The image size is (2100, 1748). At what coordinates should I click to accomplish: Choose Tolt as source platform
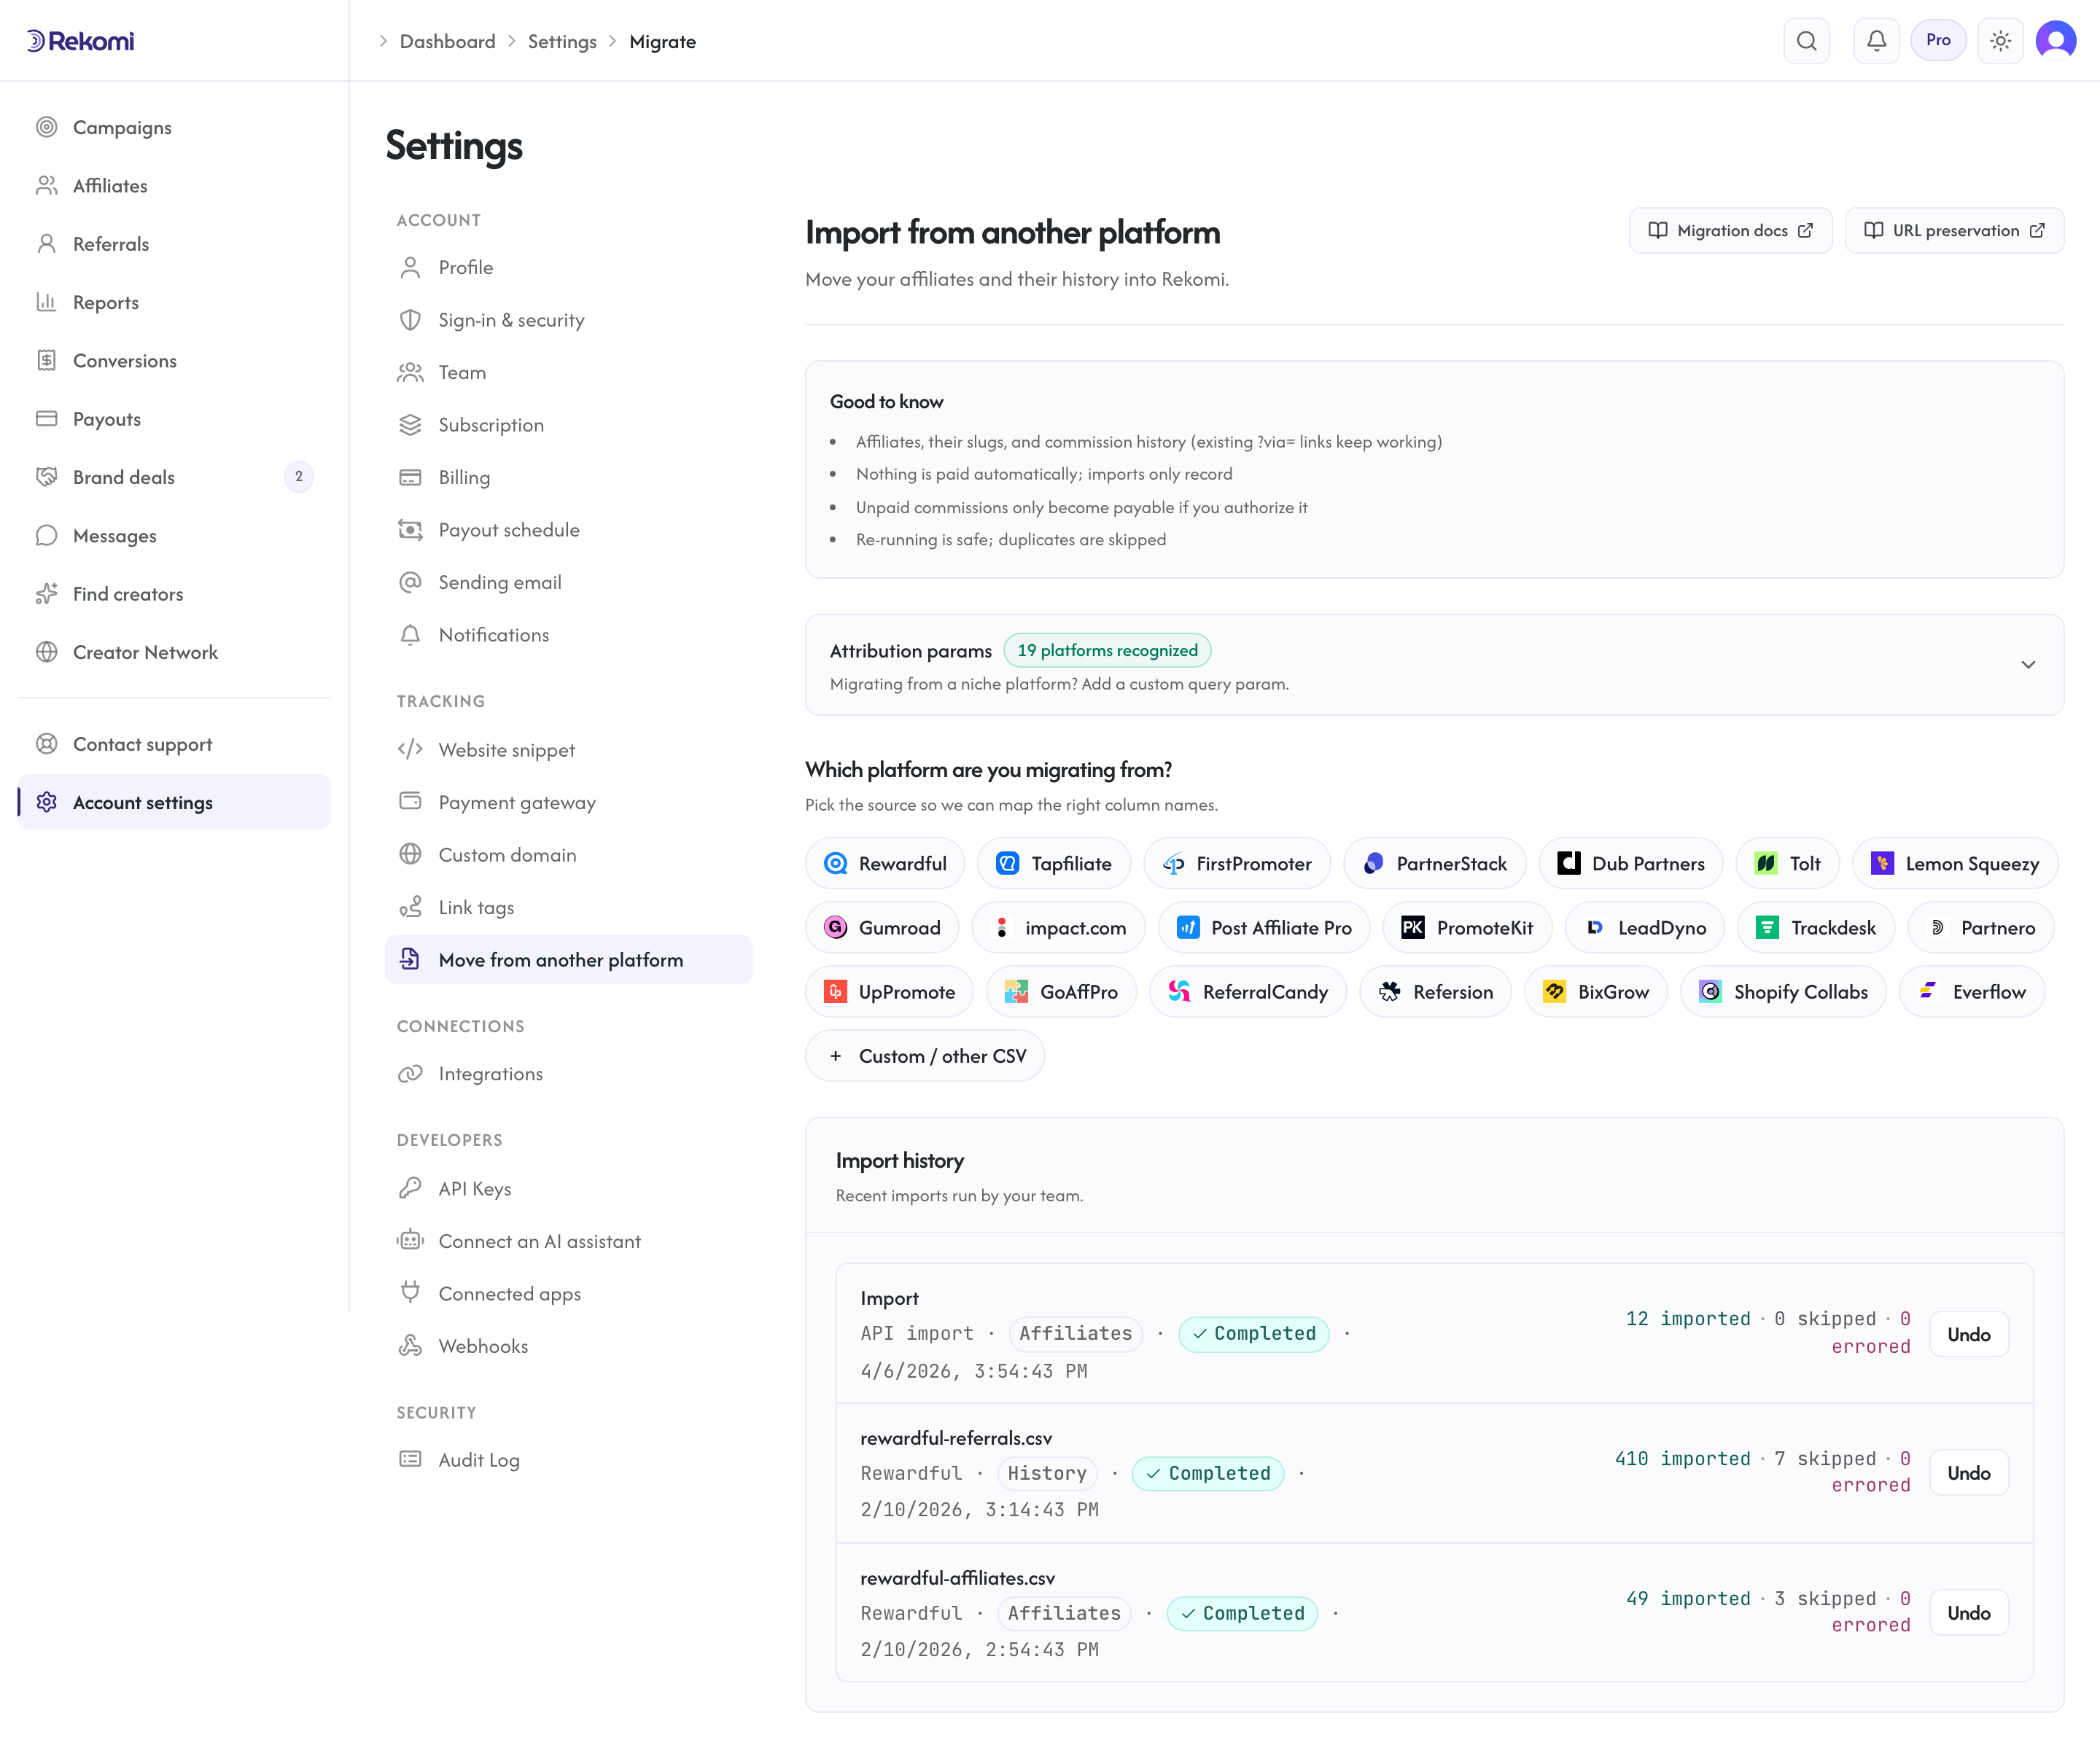1788,864
